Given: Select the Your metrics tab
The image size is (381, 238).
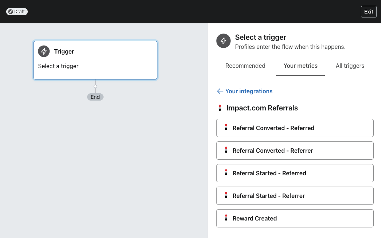Looking at the screenshot, I should point(300,66).
